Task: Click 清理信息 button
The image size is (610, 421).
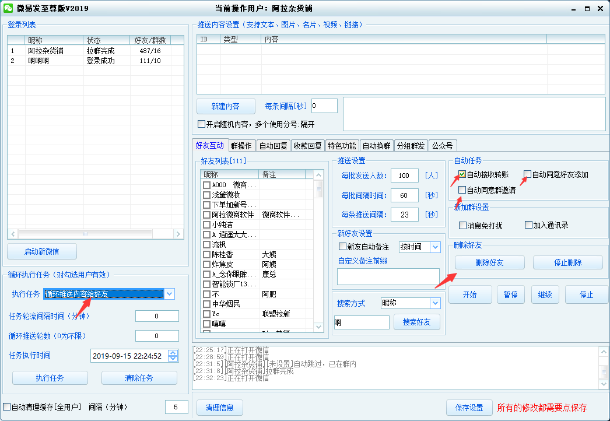Action: point(220,408)
